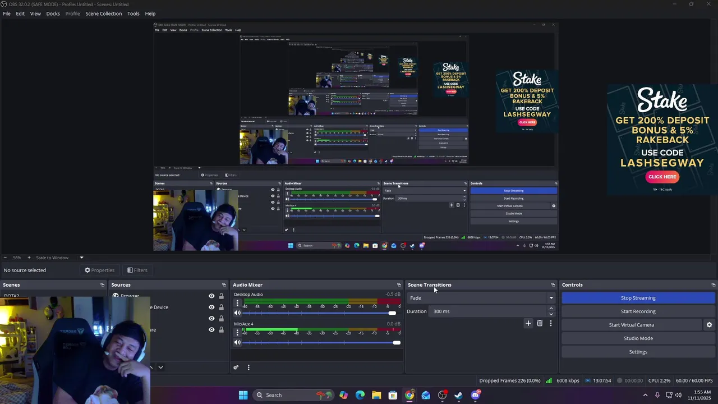Click 60.00 / 60.00 FPS status
The image size is (718, 404).
click(694, 380)
